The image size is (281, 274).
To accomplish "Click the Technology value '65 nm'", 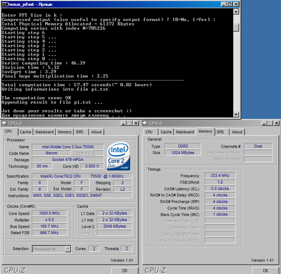I will click(x=42, y=166).
